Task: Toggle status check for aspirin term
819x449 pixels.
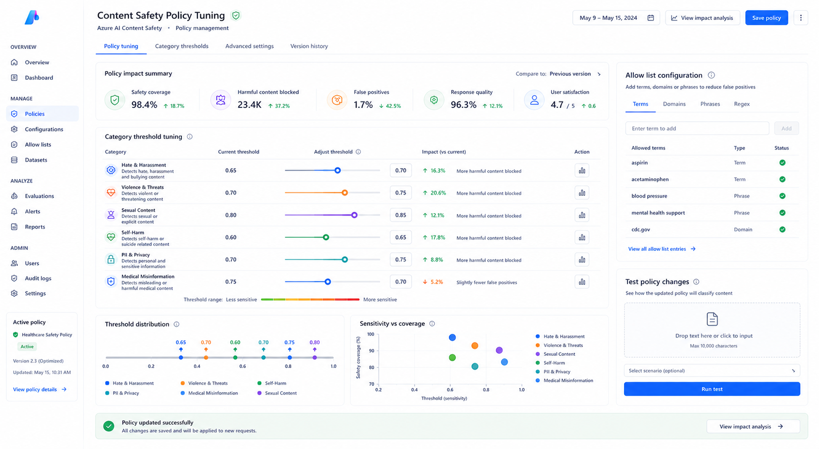Action: click(x=782, y=163)
